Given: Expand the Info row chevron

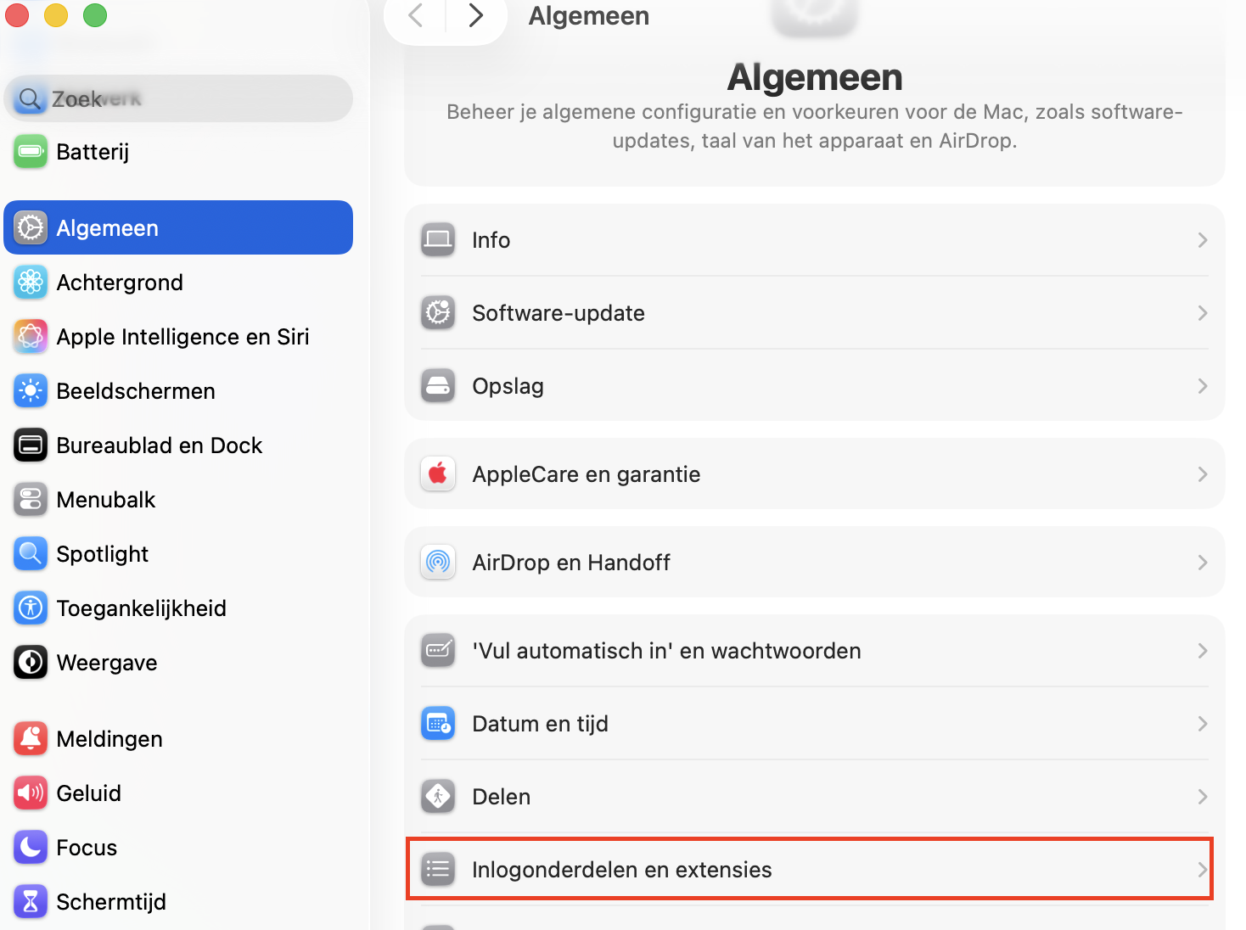Looking at the screenshot, I should tap(1202, 240).
